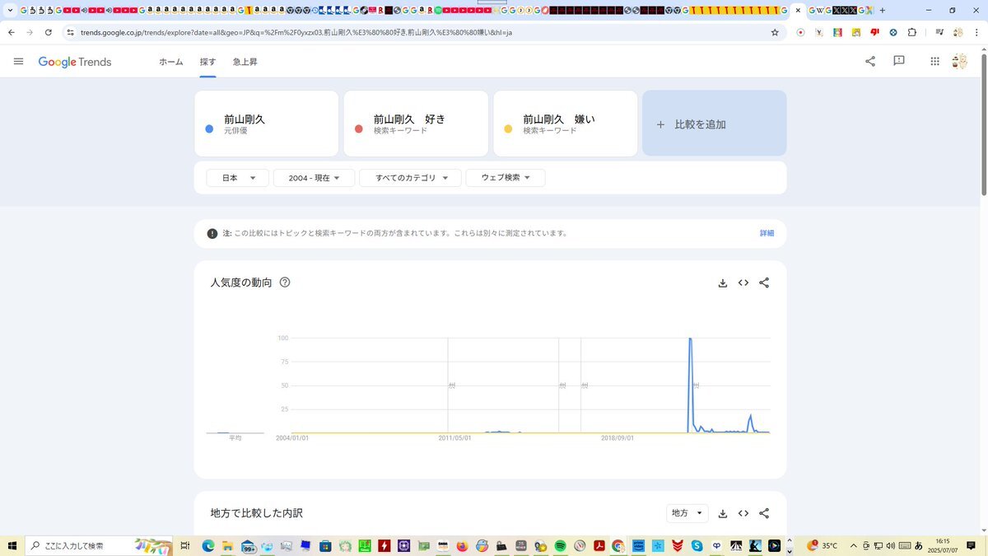Open the tab search chevron
Image resolution: width=988 pixels, height=556 pixels.
point(10,10)
